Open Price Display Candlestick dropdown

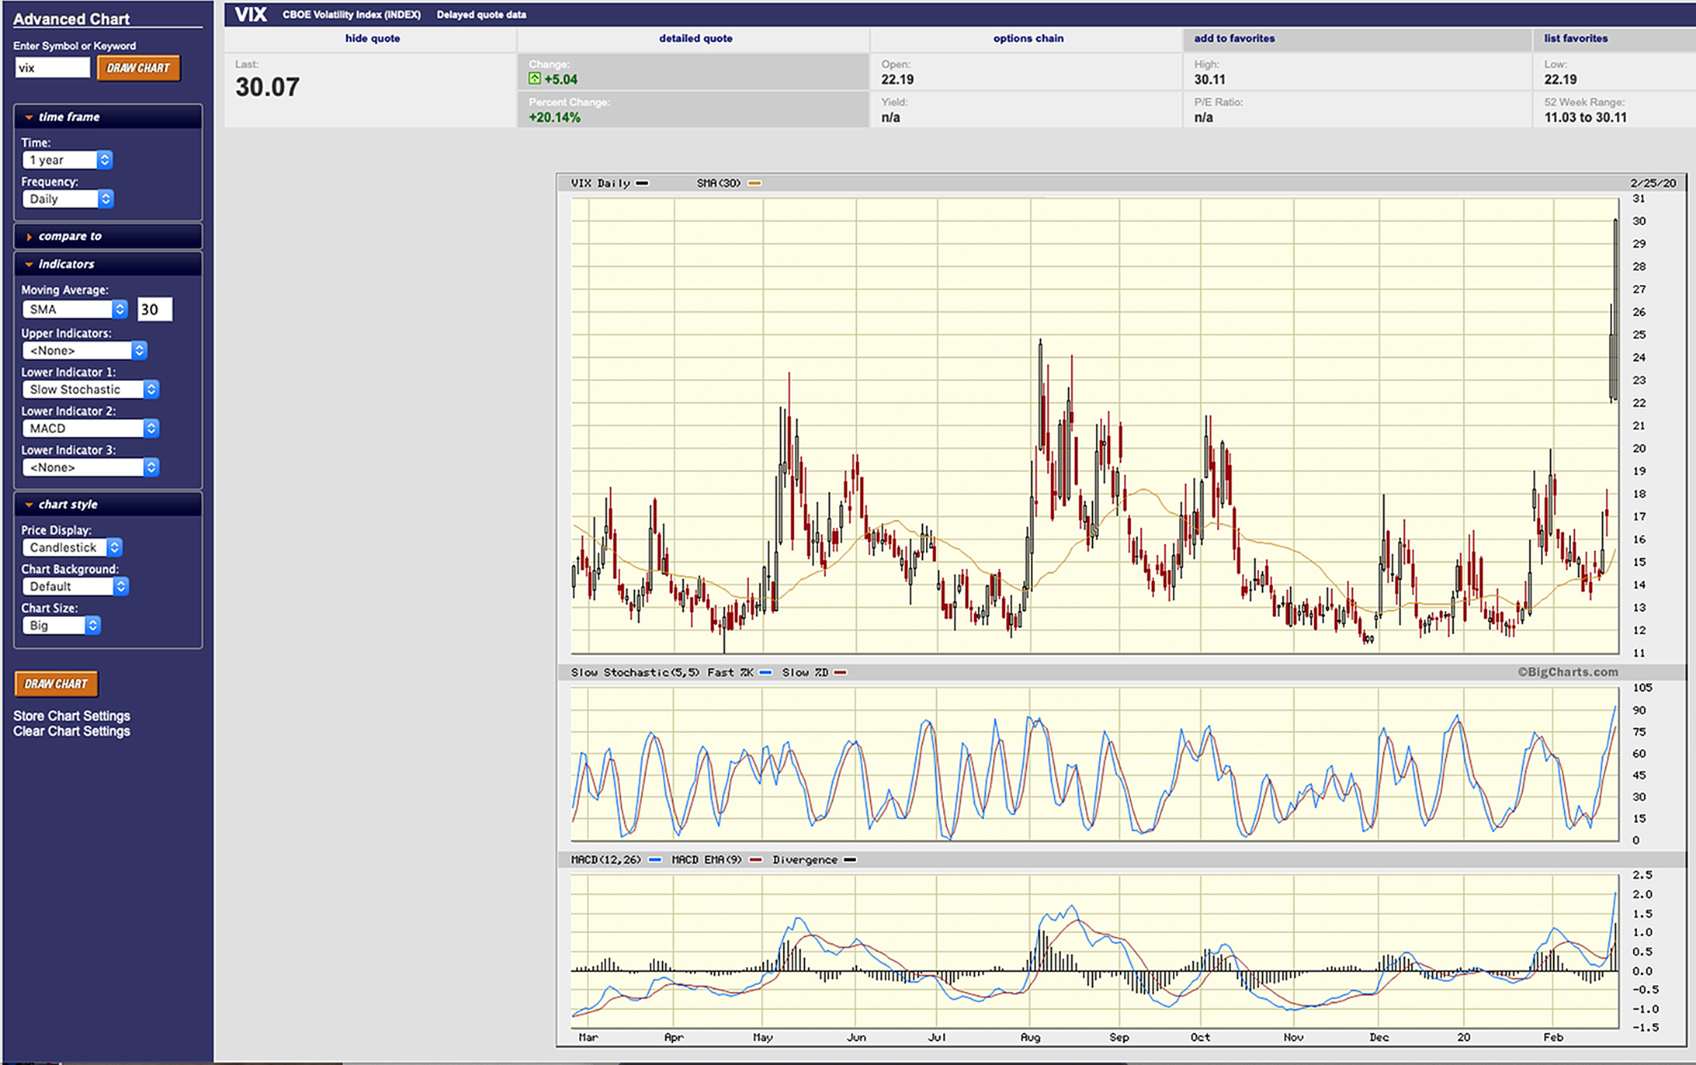tap(72, 547)
